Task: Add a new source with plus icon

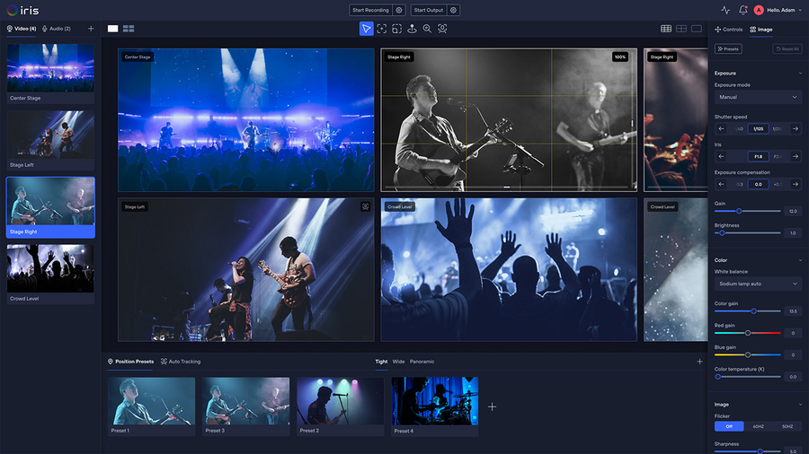Action: (91, 29)
